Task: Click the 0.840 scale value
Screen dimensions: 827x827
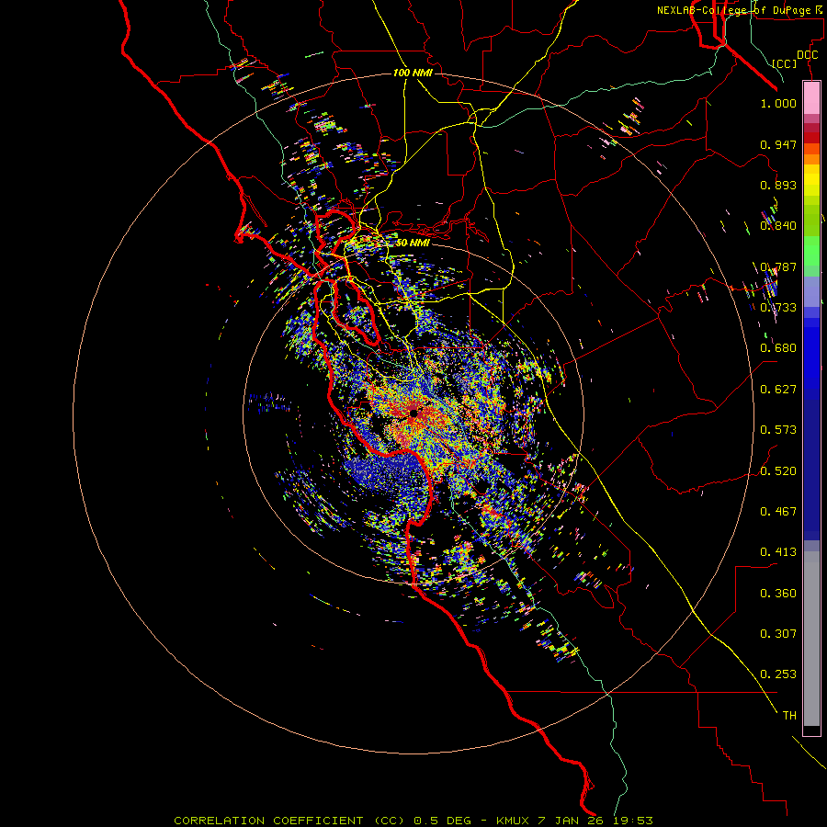Action: point(778,226)
